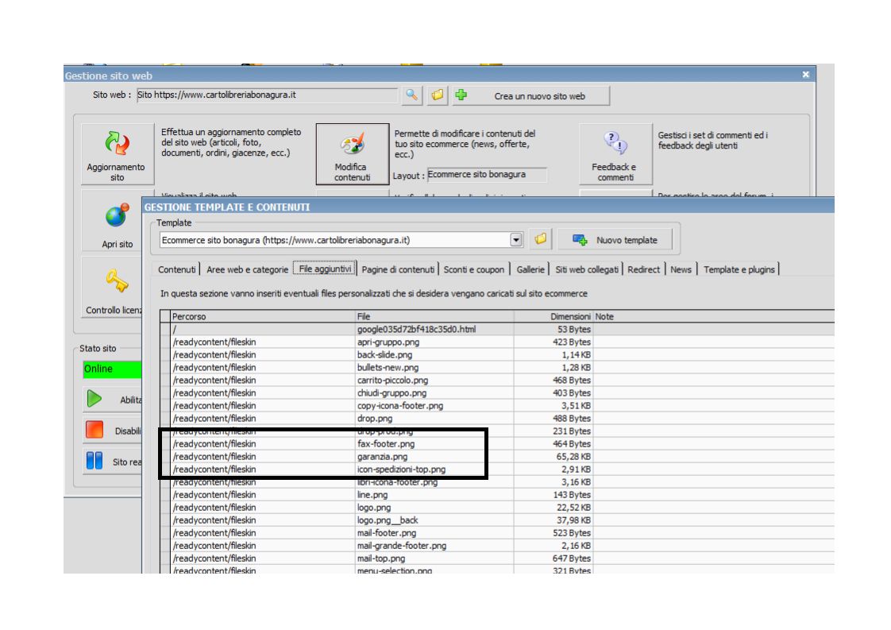The height and width of the screenshot is (630, 891).
Task: Switch to the Template e plugins tab
Action: click(739, 269)
